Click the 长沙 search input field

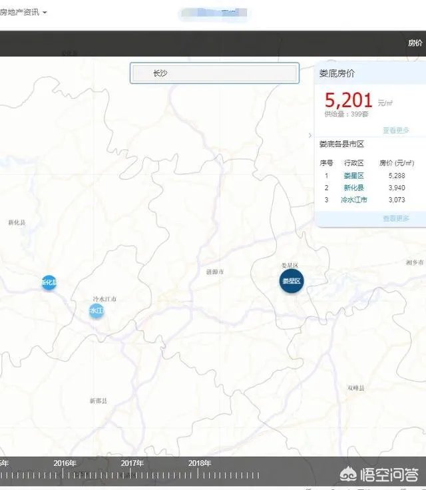214,73
